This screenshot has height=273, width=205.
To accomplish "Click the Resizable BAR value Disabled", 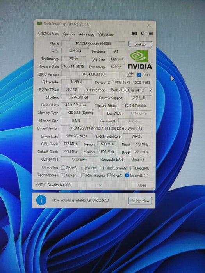I will click(138, 160).
